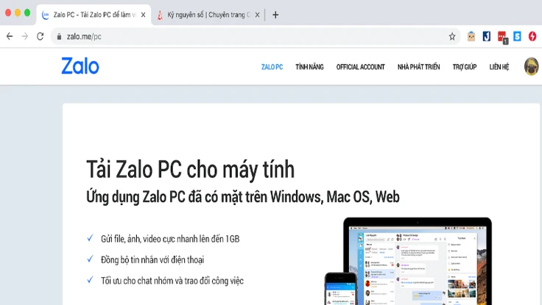Image resolution: width=542 pixels, height=305 pixels.
Task: Open the OFFICIAL ACCOUNT menu item
Action: 361,67
